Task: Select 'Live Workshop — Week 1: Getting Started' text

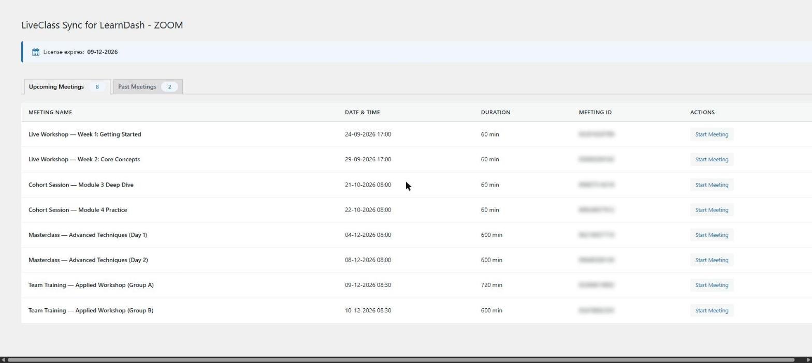Action: (84, 134)
